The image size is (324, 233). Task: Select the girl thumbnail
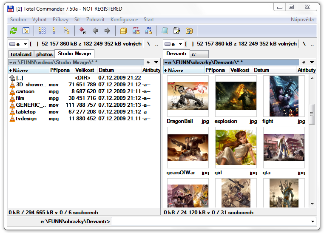pos(236,148)
